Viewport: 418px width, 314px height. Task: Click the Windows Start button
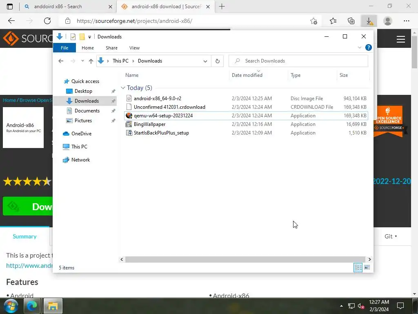pos(10,306)
